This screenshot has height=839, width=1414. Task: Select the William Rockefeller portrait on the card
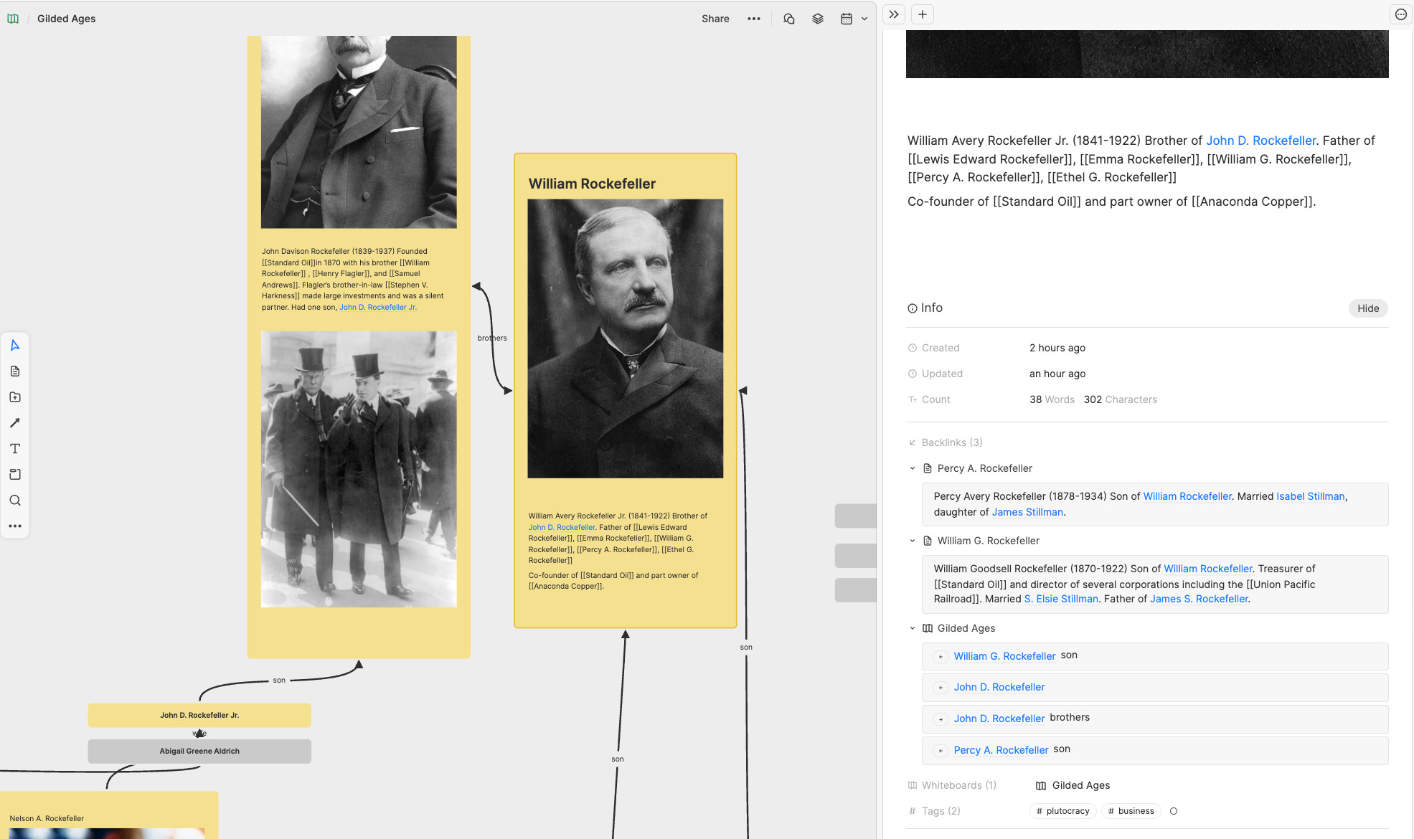coord(625,338)
